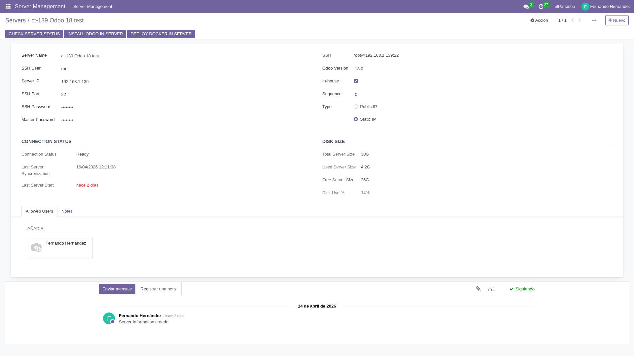Click the camera placeholder on user card
The image size is (634, 356).
click(x=36, y=248)
